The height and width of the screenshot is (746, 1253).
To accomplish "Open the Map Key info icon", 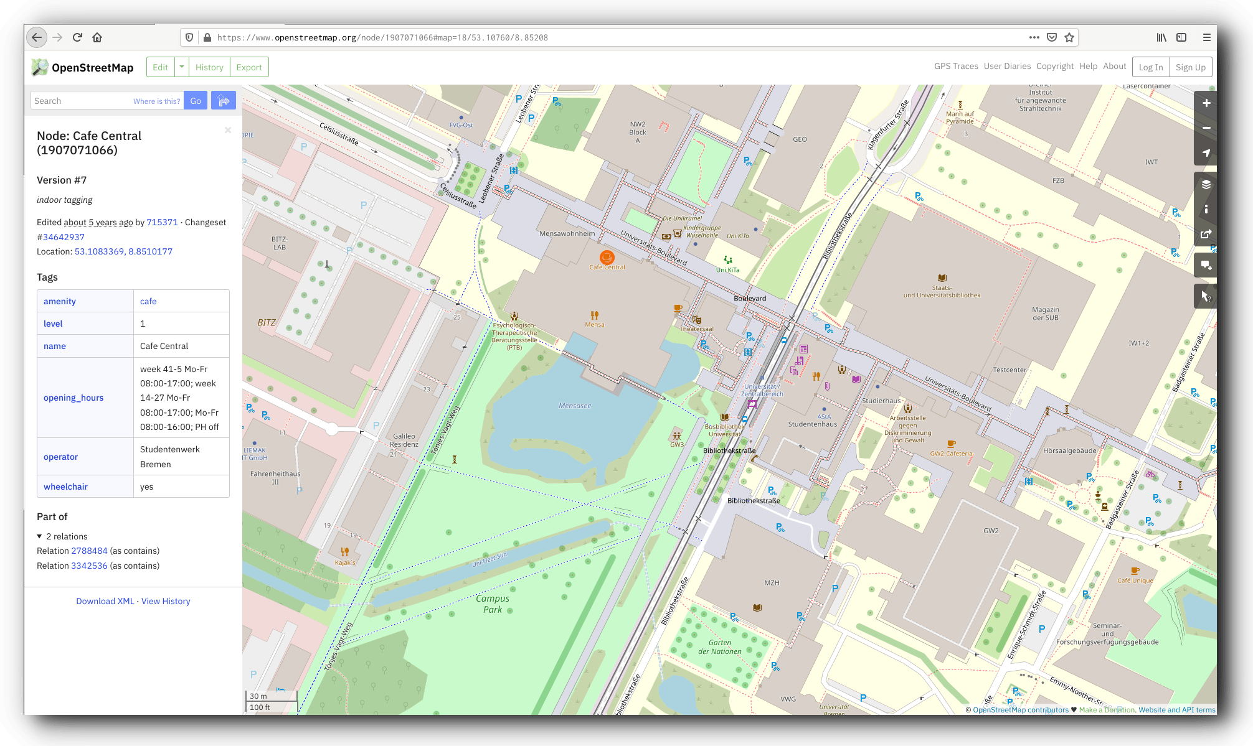I will pyautogui.click(x=1206, y=210).
